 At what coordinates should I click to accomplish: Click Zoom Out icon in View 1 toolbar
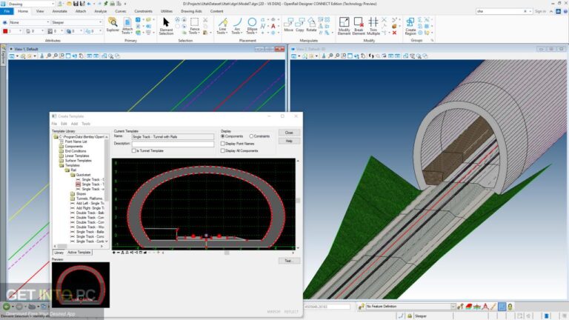pyautogui.click(x=55, y=56)
